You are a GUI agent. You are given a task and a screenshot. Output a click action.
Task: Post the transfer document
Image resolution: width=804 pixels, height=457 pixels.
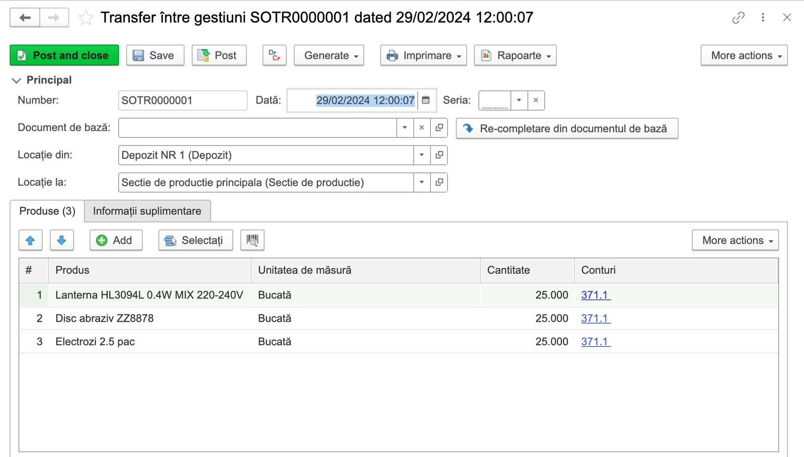219,55
